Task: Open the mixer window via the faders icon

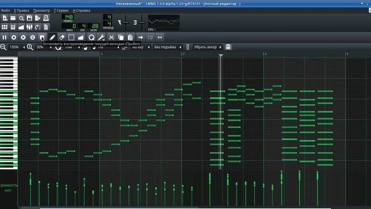Action: tap(30, 27)
